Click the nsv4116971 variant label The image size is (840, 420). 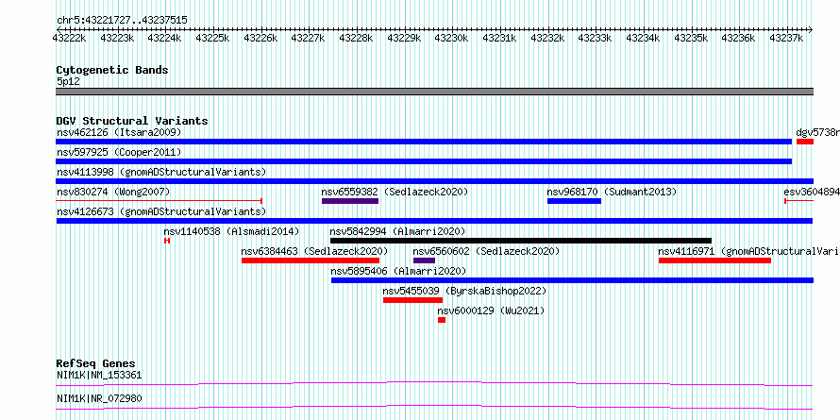(749, 251)
